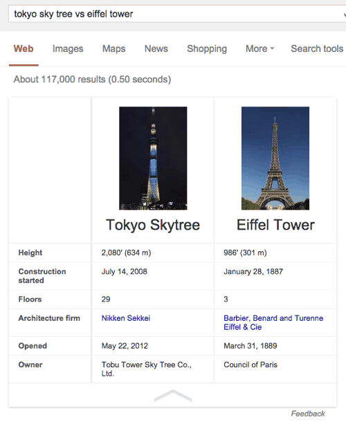Click Tobu Tower Sky Tree Co., Ltd.
The image size is (346, 424).
pos(146,369)
